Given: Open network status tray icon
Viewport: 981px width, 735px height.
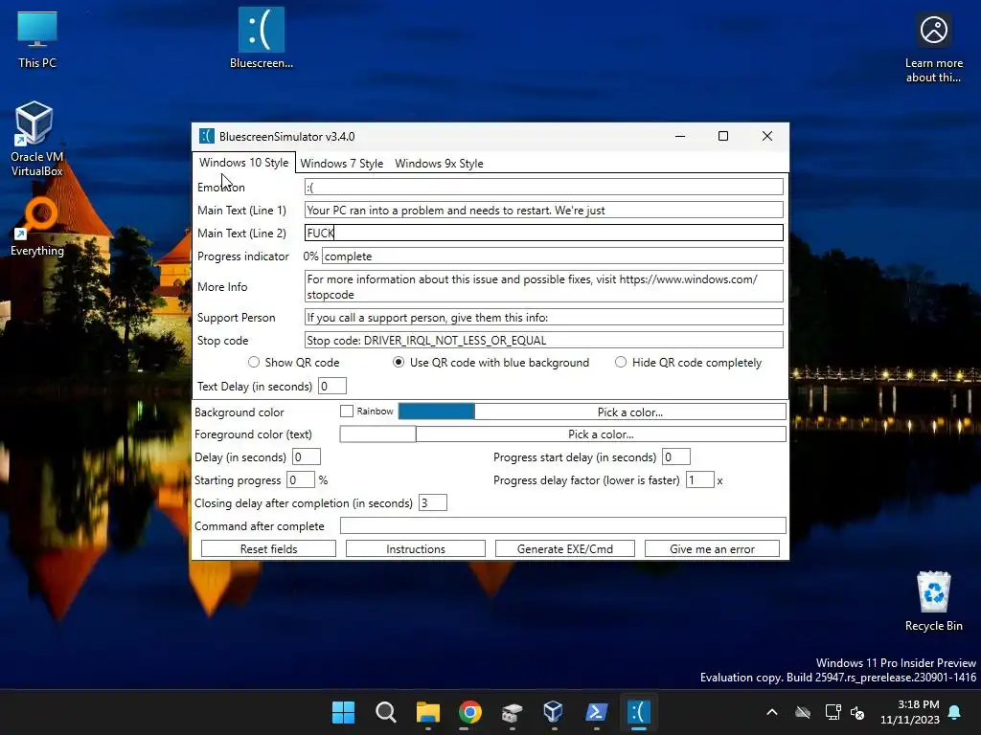Looking at the screenshot, I should coord(833,712).
